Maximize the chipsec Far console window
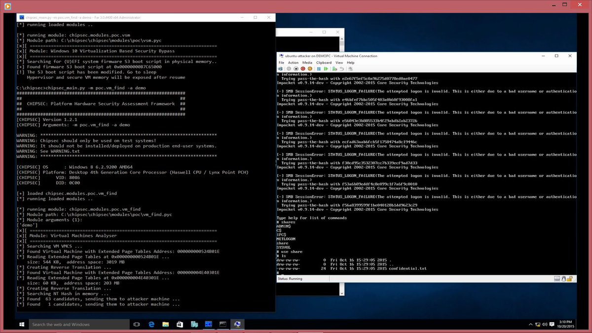The height and width of the screenshot is (333, 592). click(x=255, y=17)
